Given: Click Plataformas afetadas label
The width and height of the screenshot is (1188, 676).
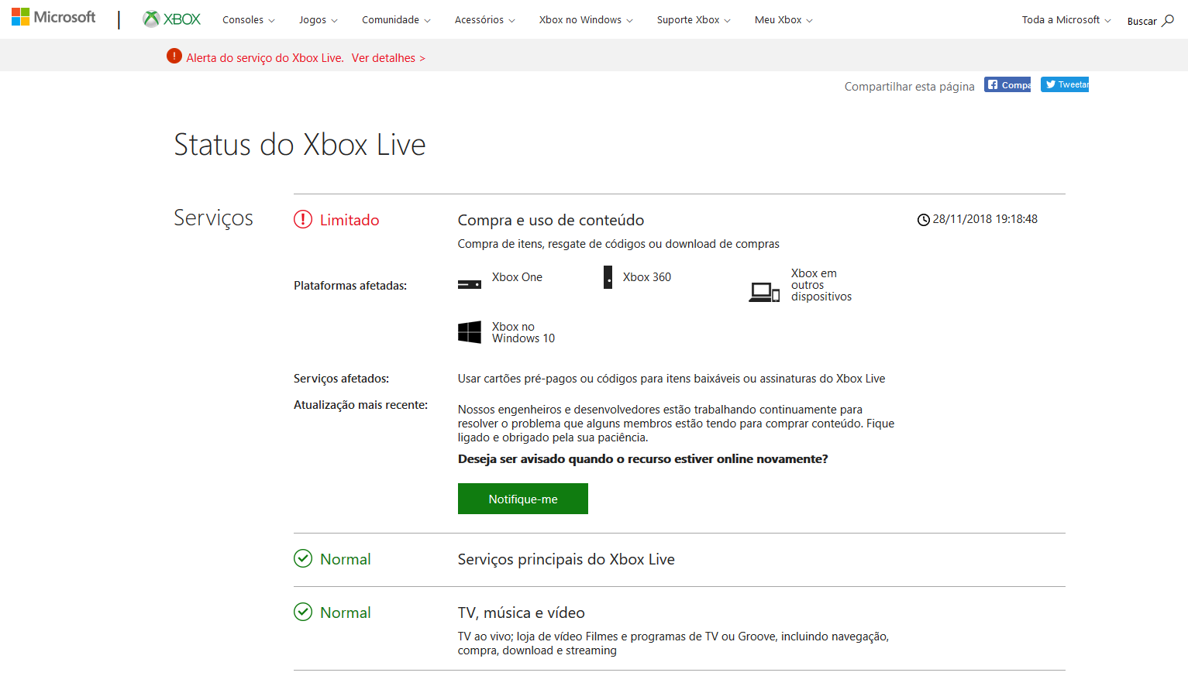Looking at the screenshot, I should click(350, 286).
